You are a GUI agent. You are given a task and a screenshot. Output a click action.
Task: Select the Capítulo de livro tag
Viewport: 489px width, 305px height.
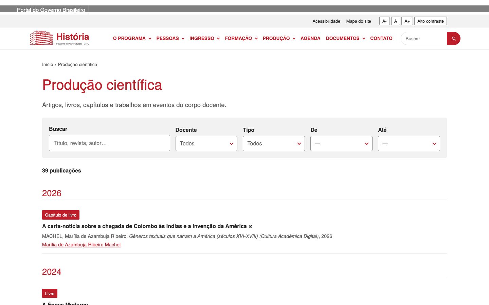point(61,215)
